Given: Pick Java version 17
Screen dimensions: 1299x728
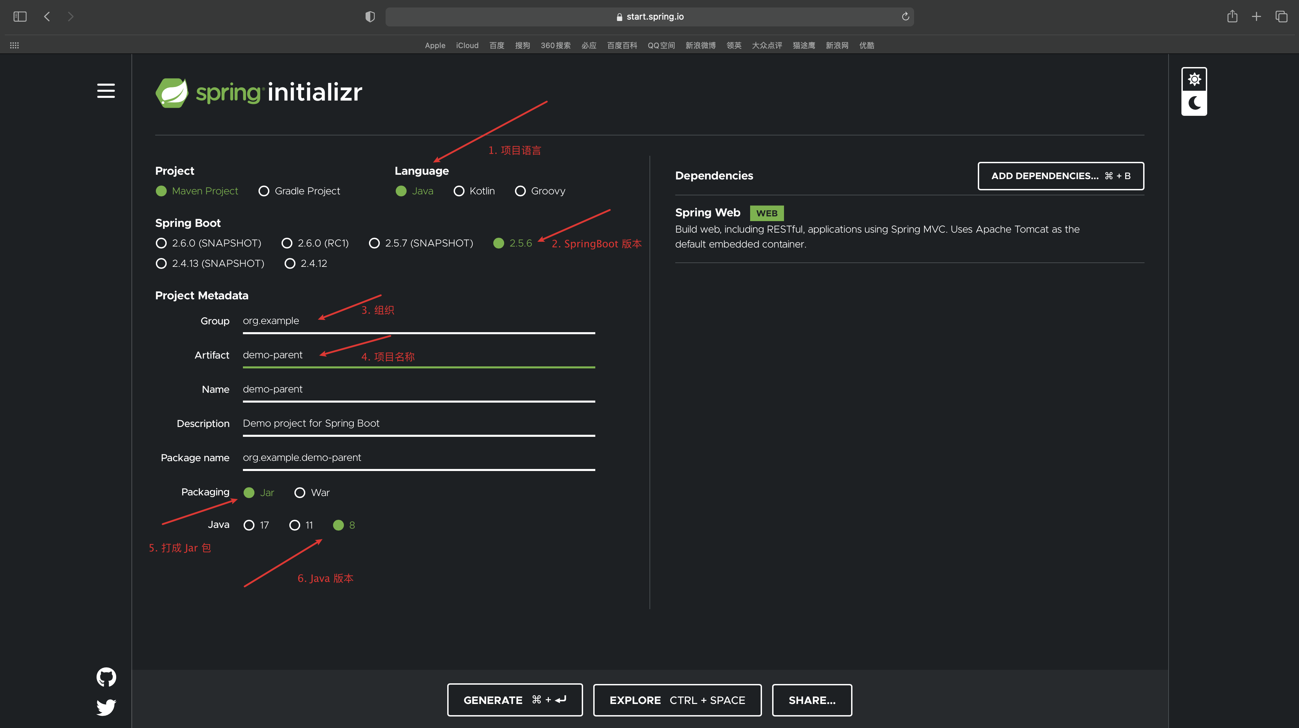Looking at the screenshot, I should coord(249,526).
